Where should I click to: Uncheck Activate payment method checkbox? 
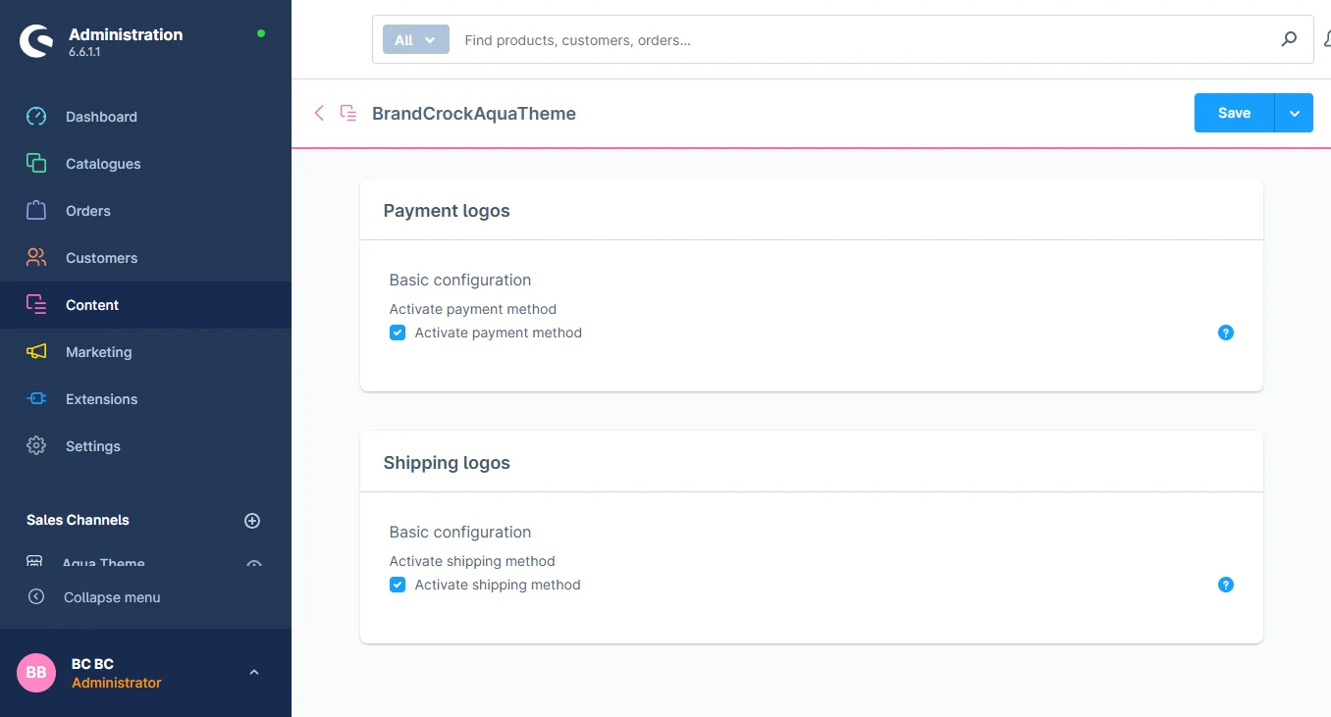tap(398, 333)
